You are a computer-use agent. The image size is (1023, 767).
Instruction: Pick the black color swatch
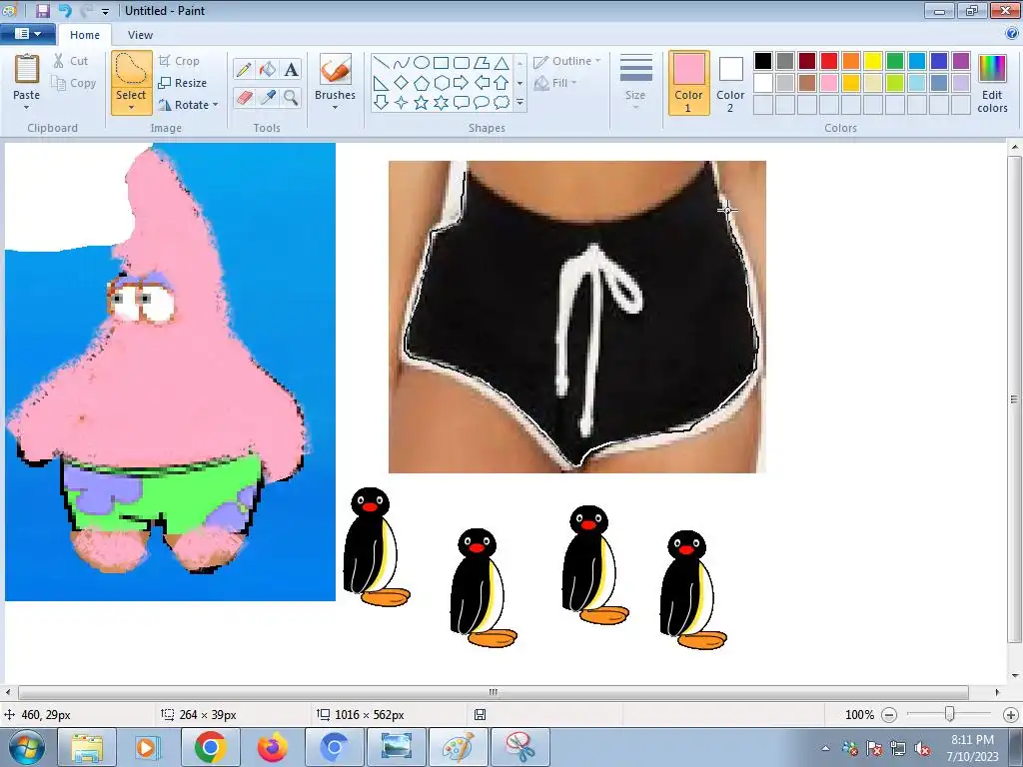pyautogui.click(x=763, y=61)
